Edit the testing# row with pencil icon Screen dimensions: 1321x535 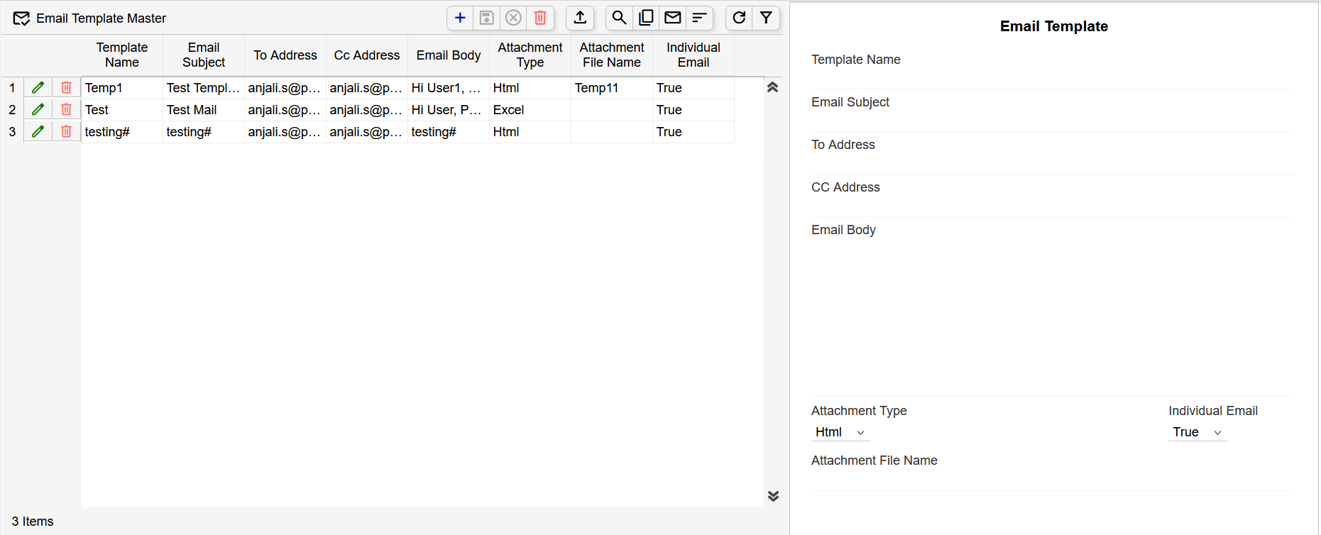coord(38,132)
